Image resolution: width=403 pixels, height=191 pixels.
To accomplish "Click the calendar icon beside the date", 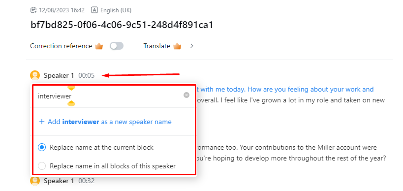I will 33,10.
